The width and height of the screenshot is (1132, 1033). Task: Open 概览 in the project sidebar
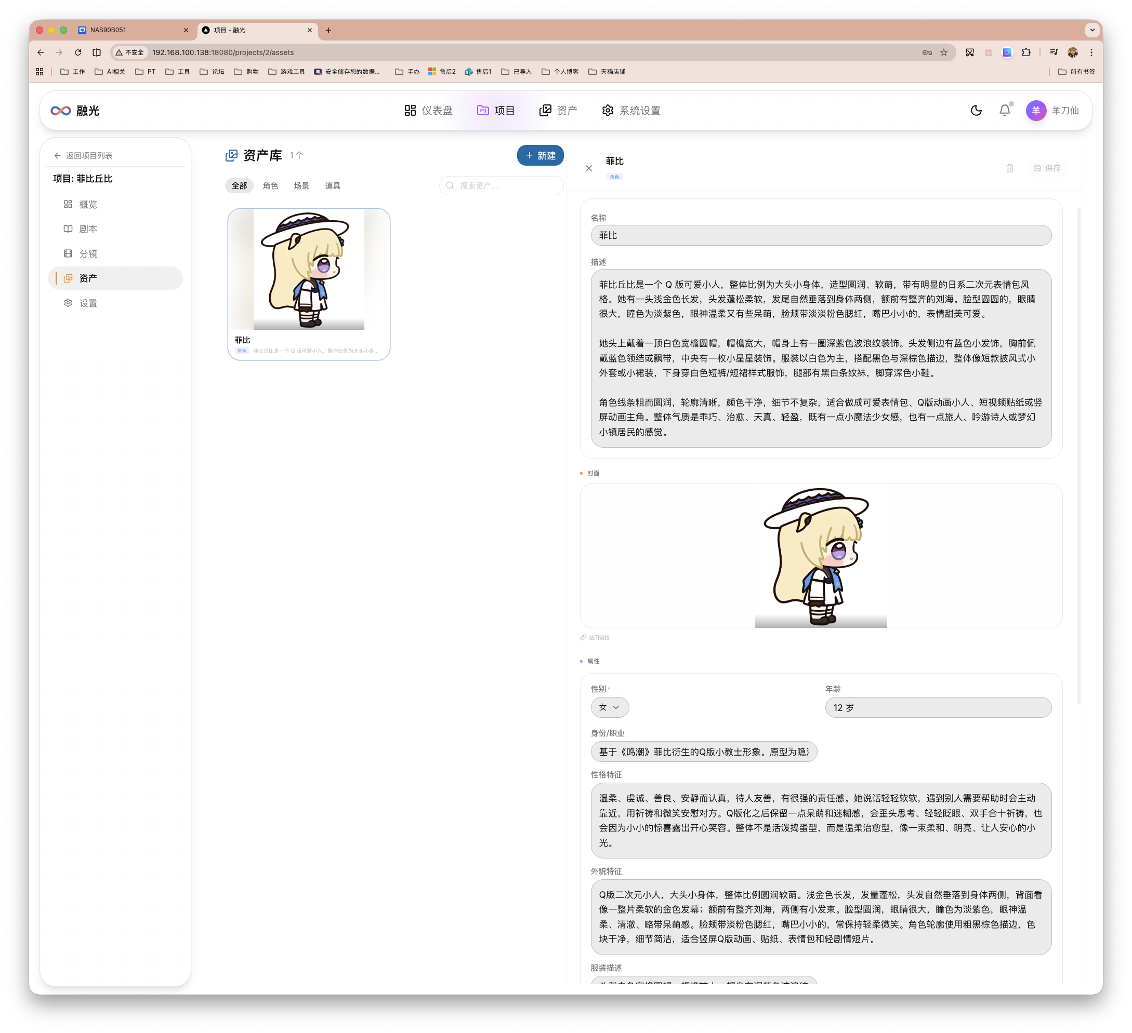click(x=116, y=204)
